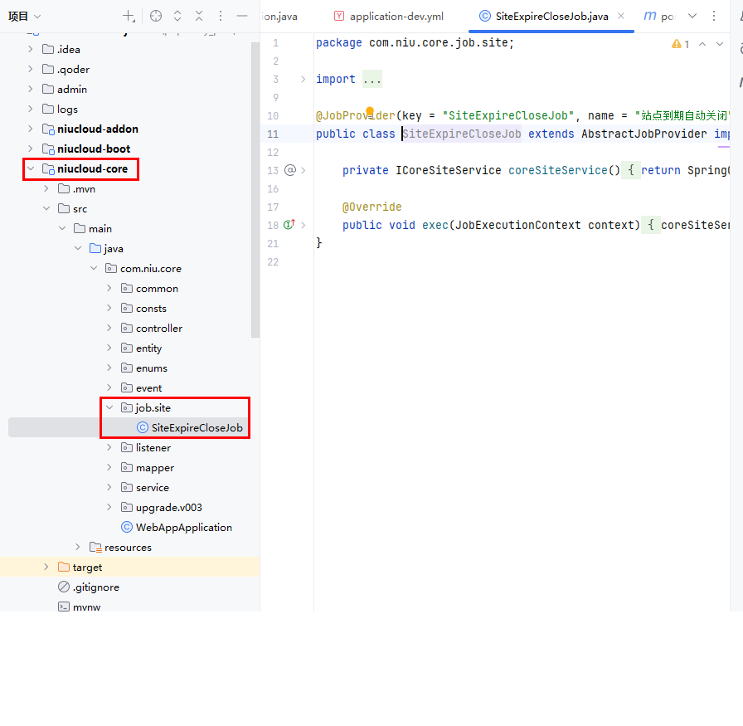Click the warning indicator showing 1 problem
This screenshot has height=726, width=743.
[x=680, y=43]
